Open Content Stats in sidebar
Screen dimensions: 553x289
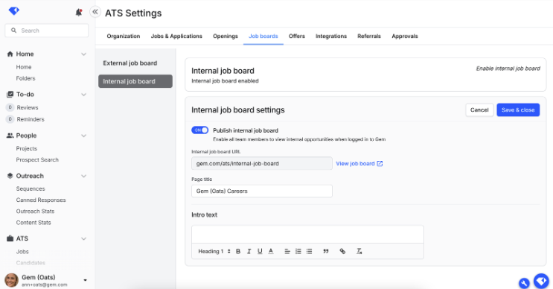pos(33,223)
